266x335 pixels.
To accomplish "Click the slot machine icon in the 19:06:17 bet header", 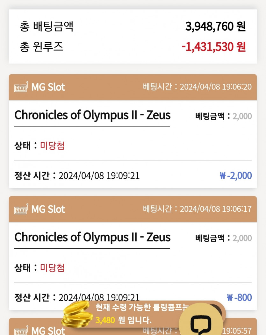I will [x=21, y=209].
